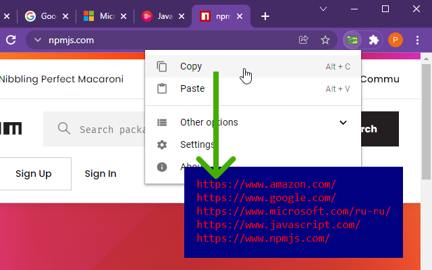
Task: Close the leftmost partially hidden tab
Action: pos(7,16)
